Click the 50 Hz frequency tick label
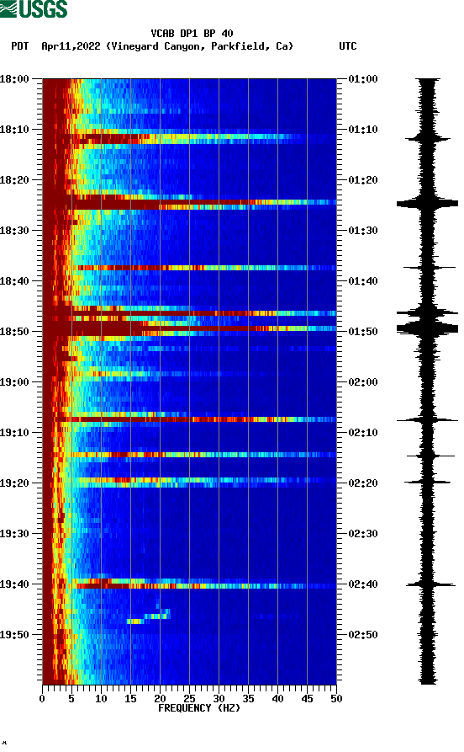The image size is (464, 752). pyautogui.click(x=336, y=699)
